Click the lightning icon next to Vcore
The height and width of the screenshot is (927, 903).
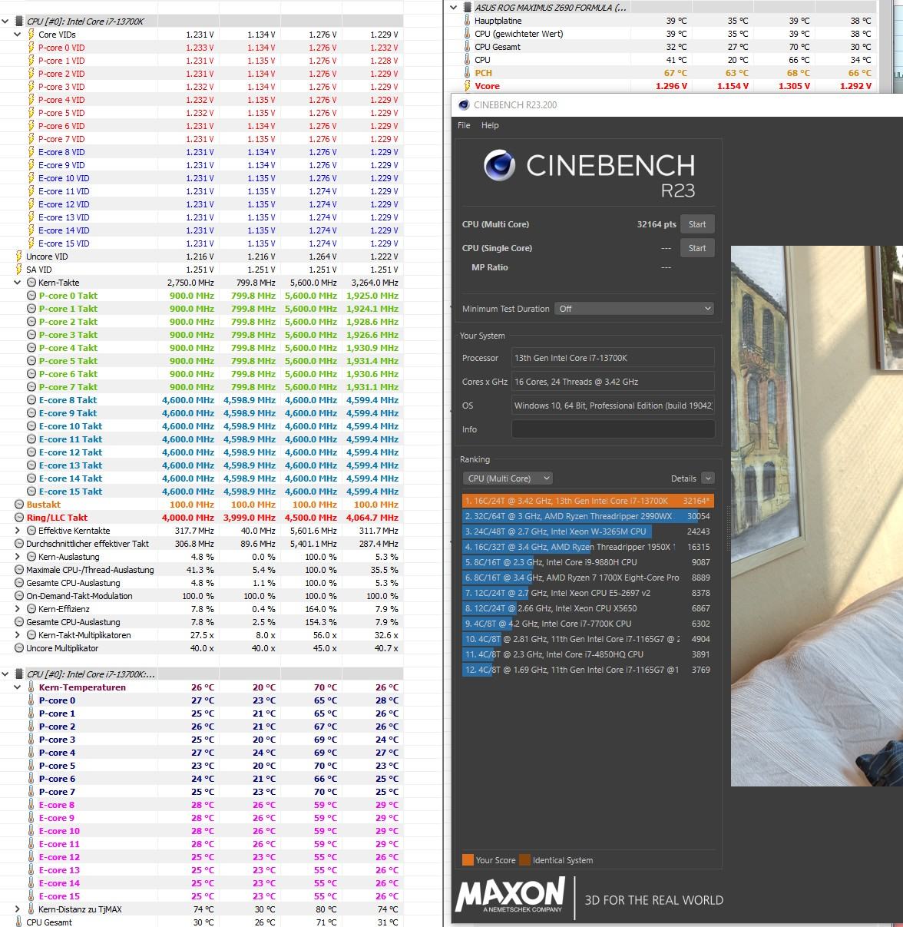[467, 86]
